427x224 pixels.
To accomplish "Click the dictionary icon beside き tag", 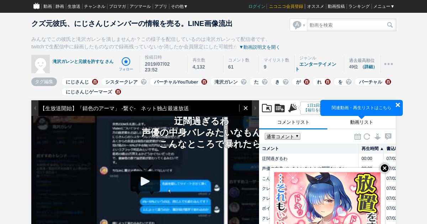I will coord(285,82).
